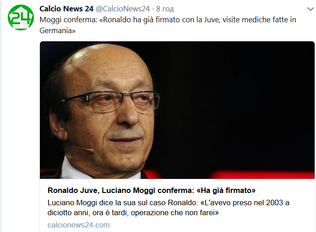The width and height of the screenshot is (316, 232).
Task: Click the tweet text starting Moggi conferma
Action: coord(168,25)
